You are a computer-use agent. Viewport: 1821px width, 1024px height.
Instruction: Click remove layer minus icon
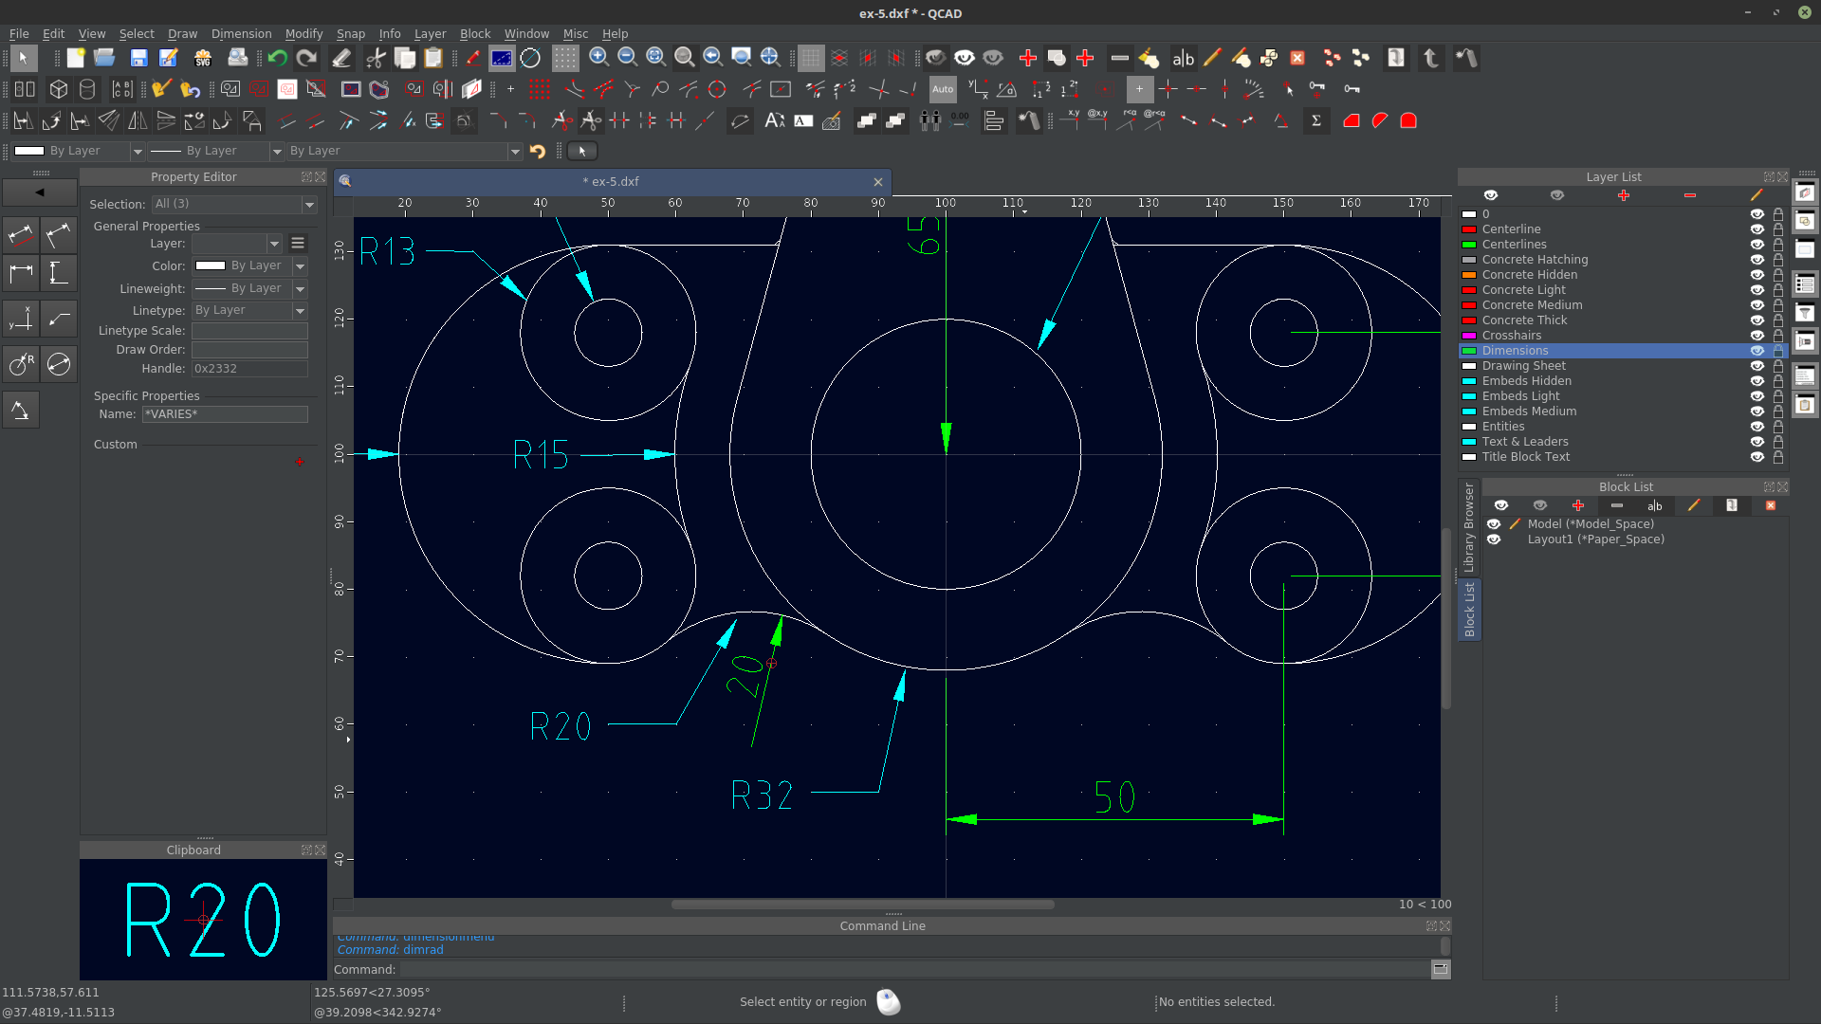pos(1690,195)
